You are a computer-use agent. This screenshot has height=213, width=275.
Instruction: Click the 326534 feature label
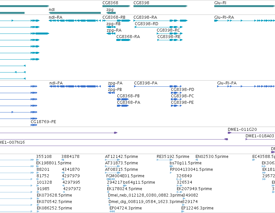184,182
